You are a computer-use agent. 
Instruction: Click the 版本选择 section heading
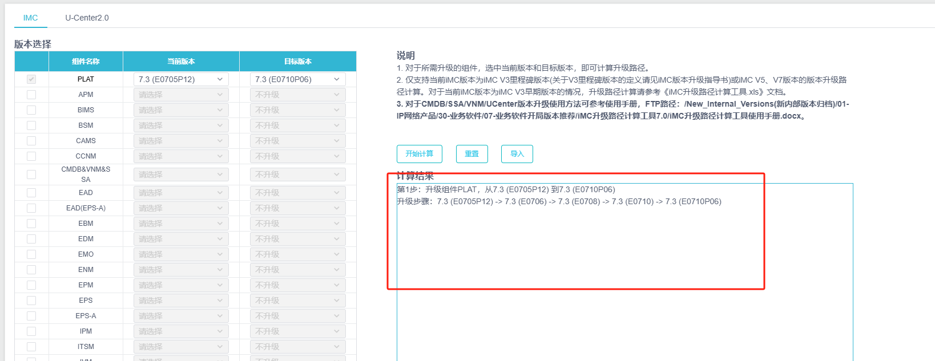(33, 44)
